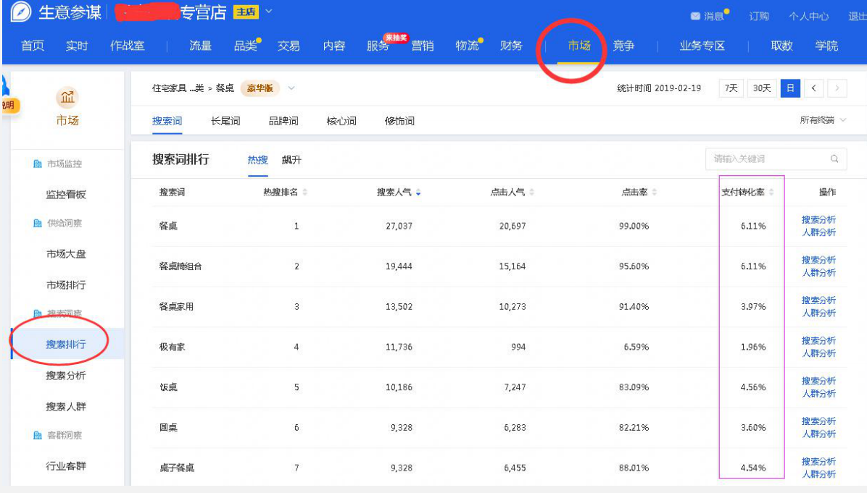The image size is (867, 493).
Task: Open the 竞争 nav item
Action: pos(623,46)
